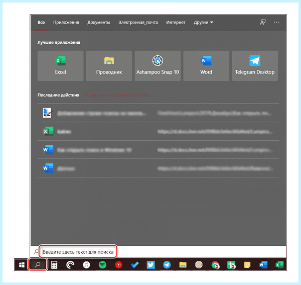Screen dimensions: 301x285
Task: Launch Calculator from the taskbar
Action: 54,265
